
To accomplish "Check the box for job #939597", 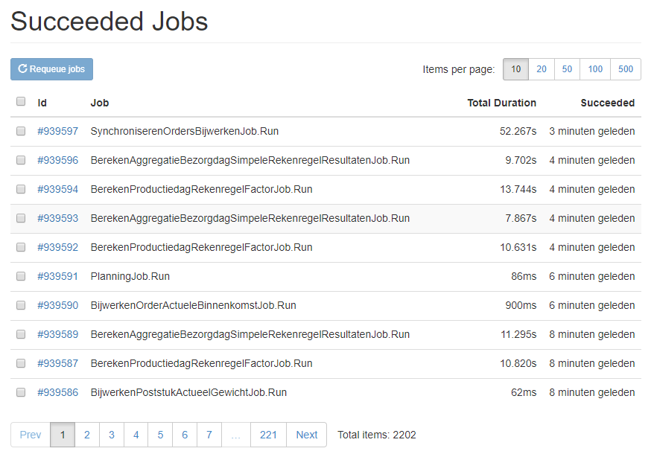I will coord(21,131).
